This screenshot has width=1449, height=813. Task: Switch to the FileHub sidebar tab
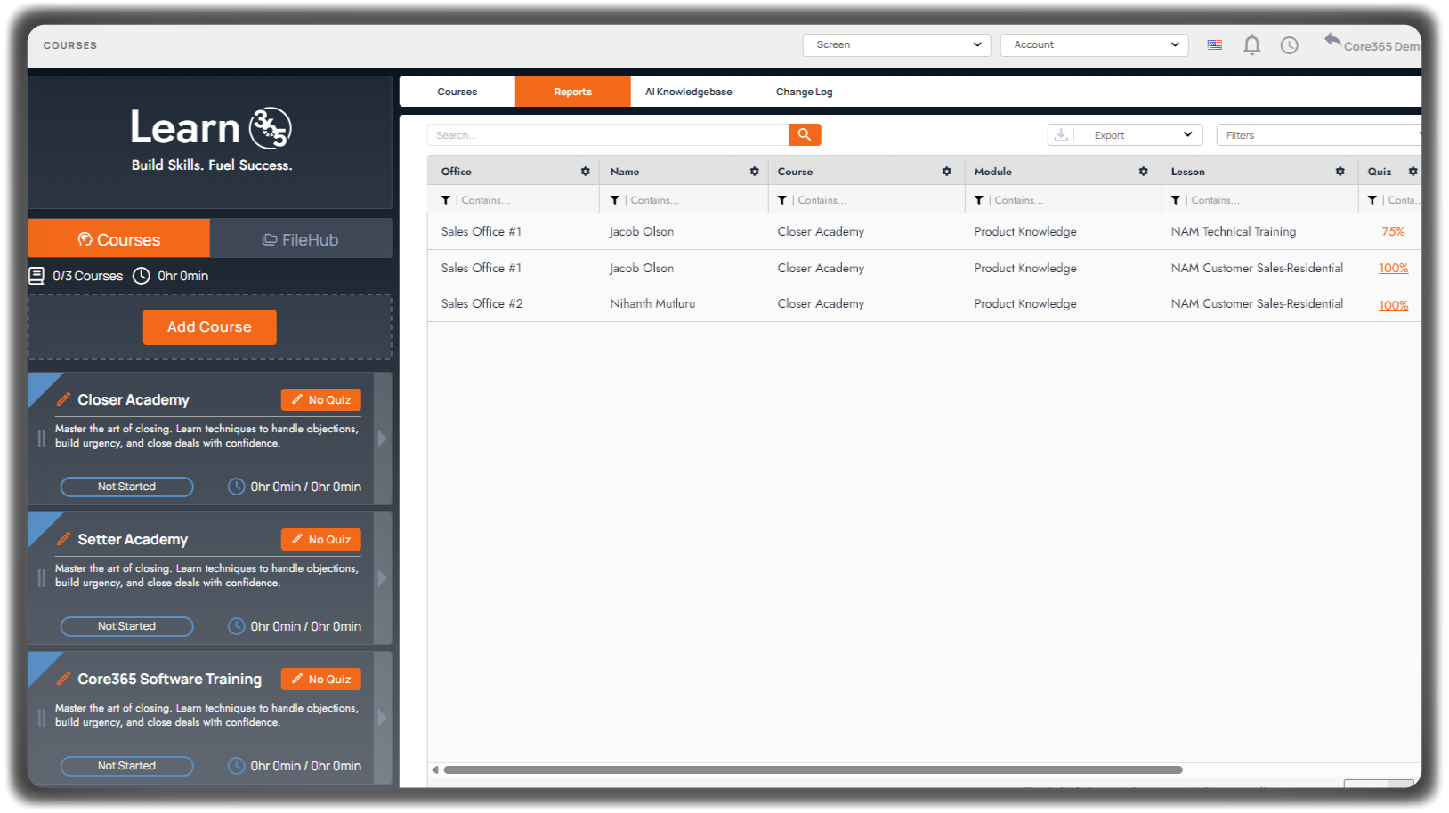[x=301, y=239]
